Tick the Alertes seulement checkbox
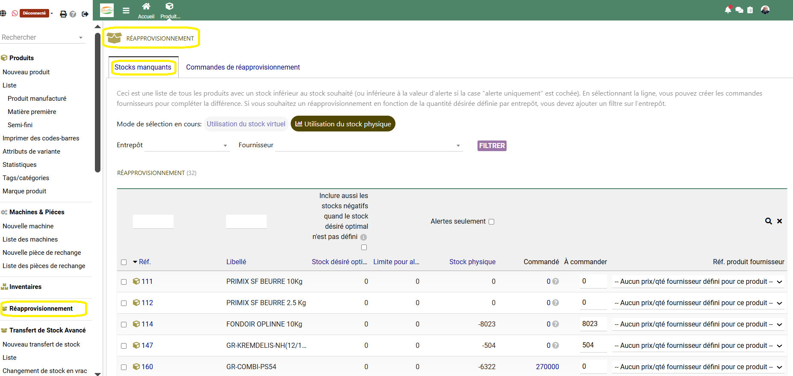 click(491, 222)
